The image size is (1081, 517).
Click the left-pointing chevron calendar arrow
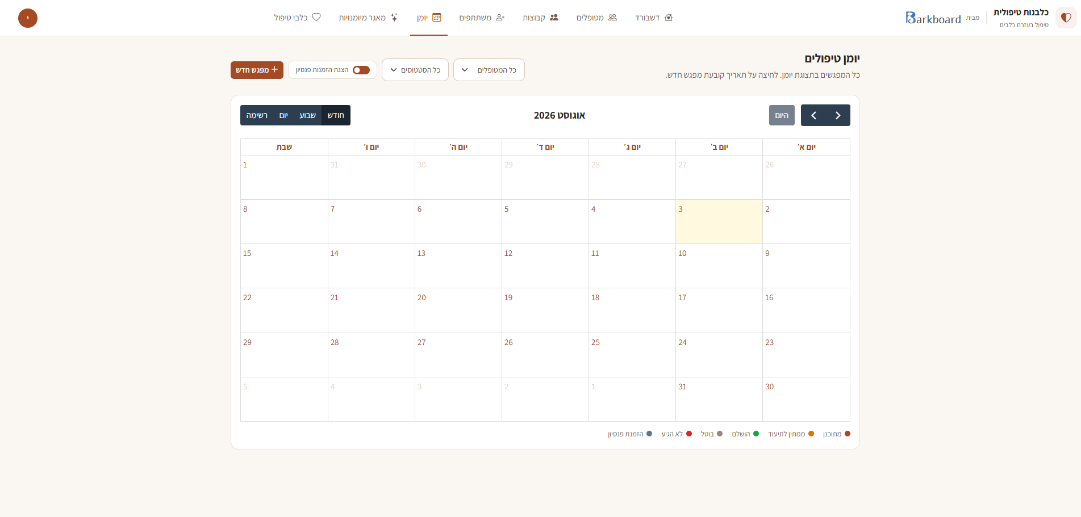(813, 115)
